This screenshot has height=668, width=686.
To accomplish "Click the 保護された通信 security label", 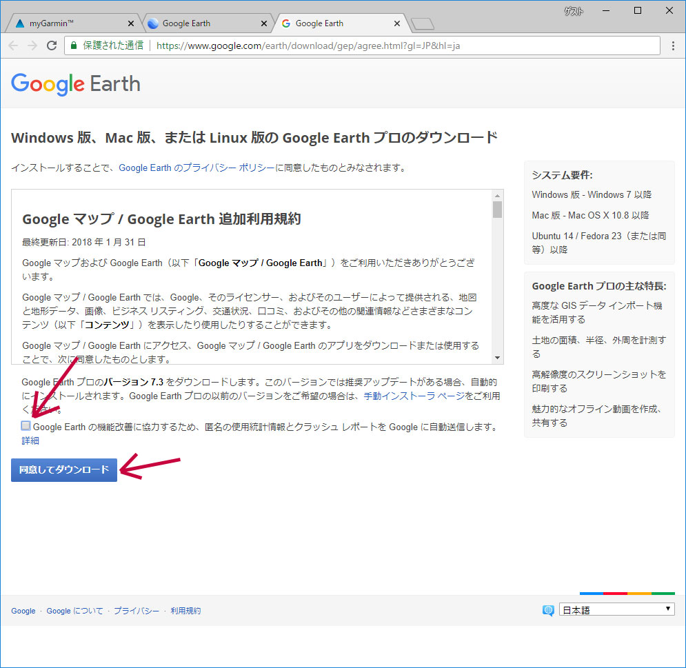I will pyautogui.click(x=113, y=45).
